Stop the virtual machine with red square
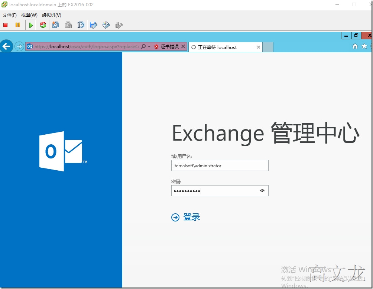Screen dimensions: 373x289 pyautogui.click(x=6, y=25)
